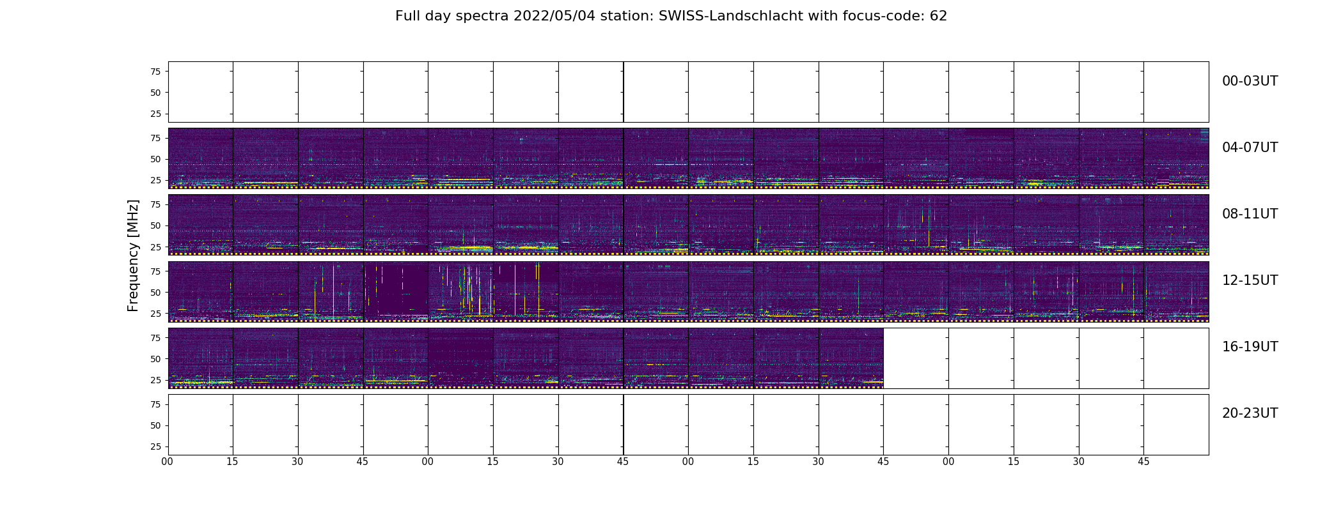Viewport: 1343px width, 511px height.
Task: Select the fifth panel with bursts in the 12-15UT row
Action: click(x=460, y=291)
